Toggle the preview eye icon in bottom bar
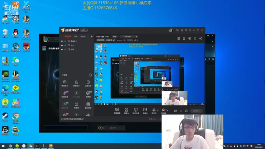This screenshot has height=149, width=265. click(x=181, y=111)
